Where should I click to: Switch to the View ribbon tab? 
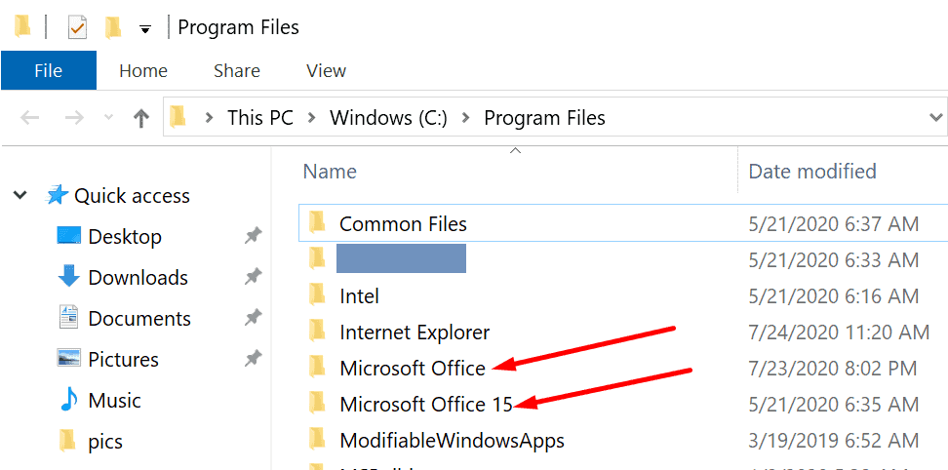[x=326, y=70]
